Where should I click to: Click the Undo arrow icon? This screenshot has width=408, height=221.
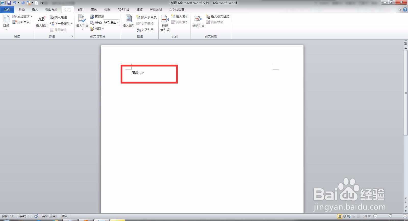coord(15,3)
